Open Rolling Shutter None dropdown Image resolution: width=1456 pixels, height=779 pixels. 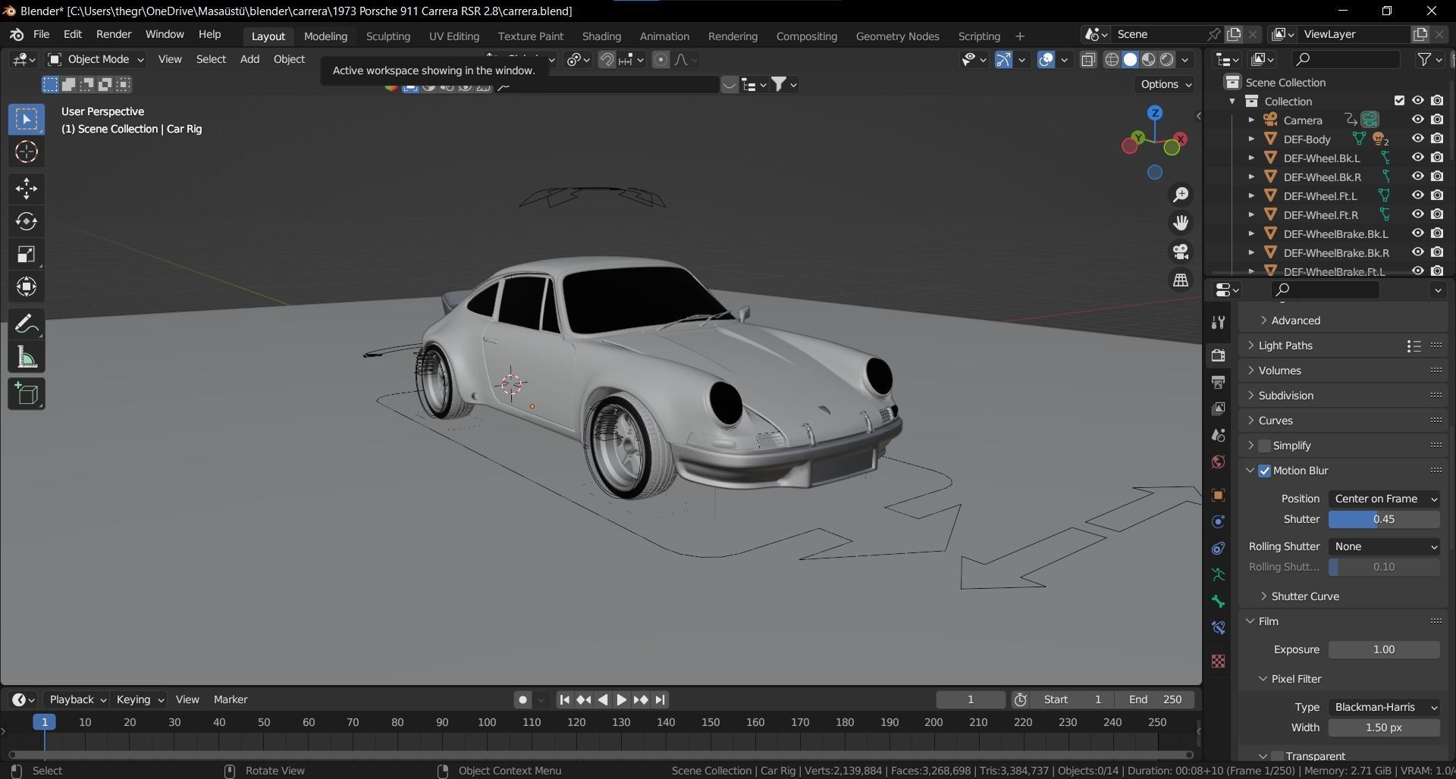(1384, 546)
